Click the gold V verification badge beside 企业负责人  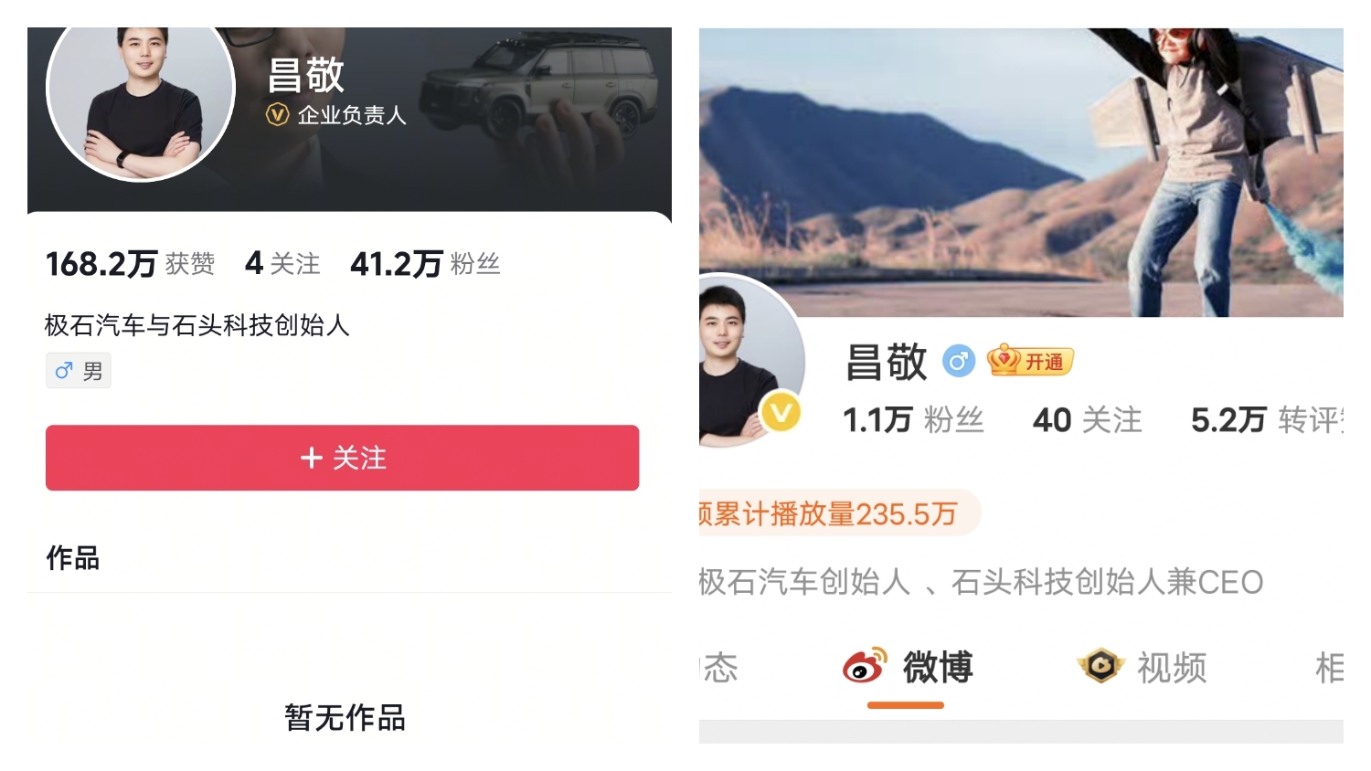277,115
